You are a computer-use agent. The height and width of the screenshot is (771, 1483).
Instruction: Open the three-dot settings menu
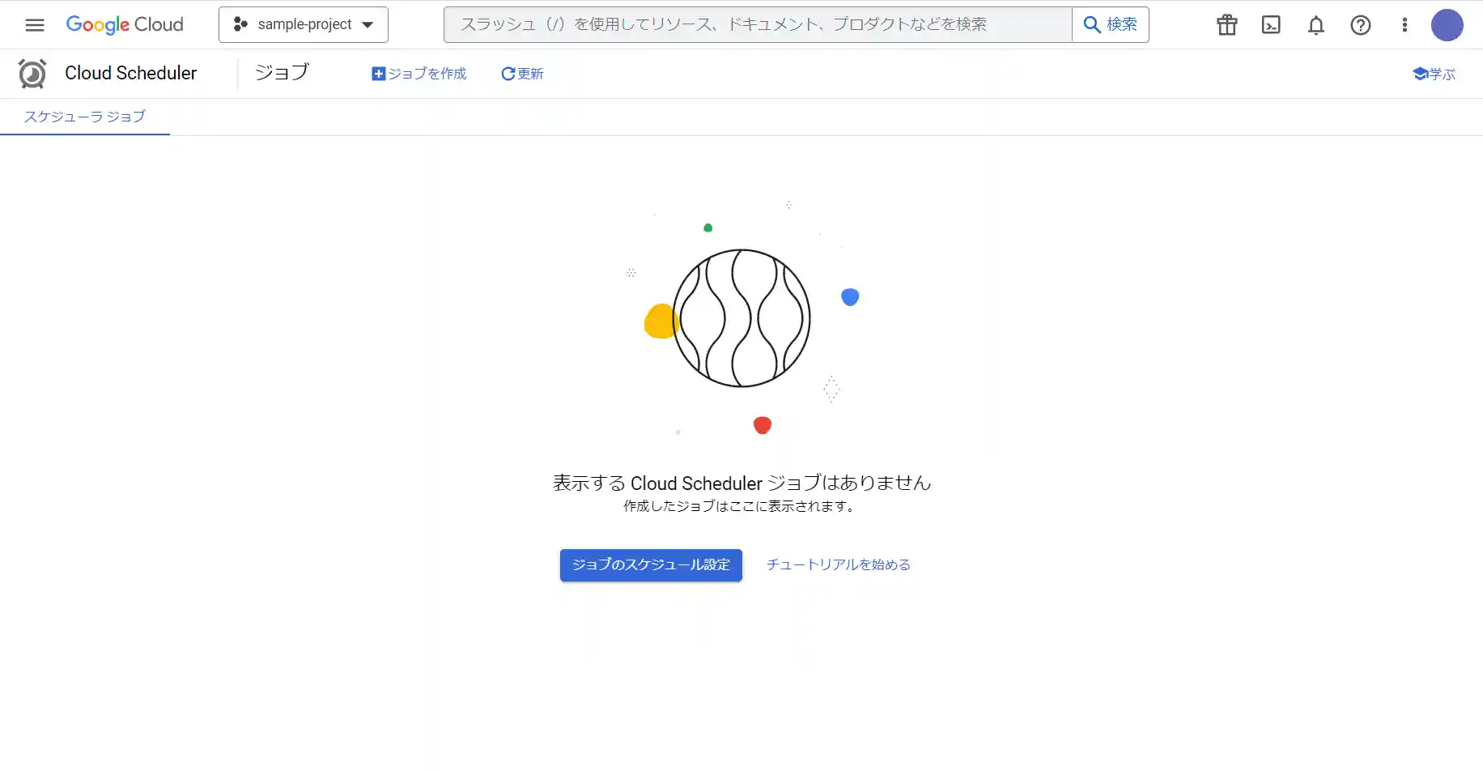pyautogui.click(x=1404, y=25)
